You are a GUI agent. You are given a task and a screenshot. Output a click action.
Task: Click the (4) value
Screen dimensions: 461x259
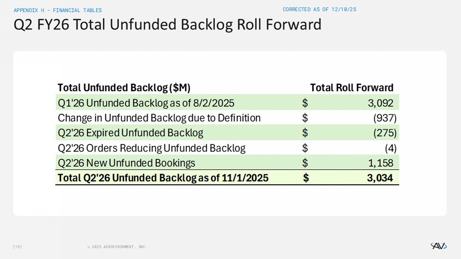click(x=390, y=148)
